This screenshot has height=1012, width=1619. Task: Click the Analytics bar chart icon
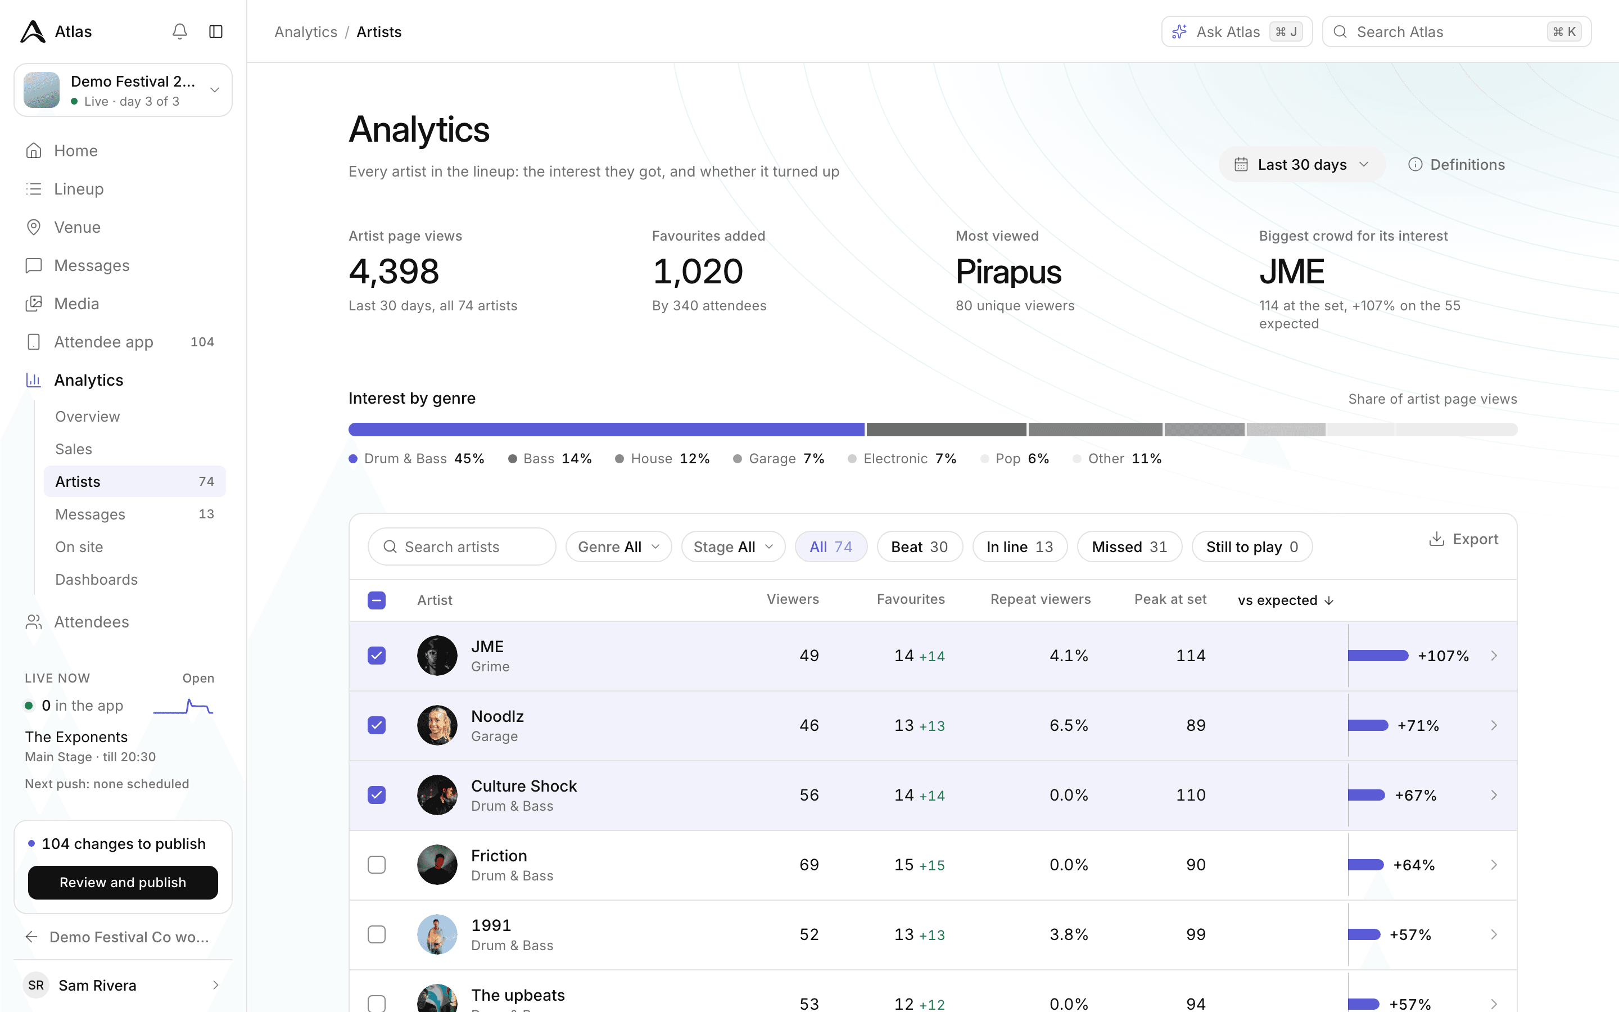tap(34, 379)
